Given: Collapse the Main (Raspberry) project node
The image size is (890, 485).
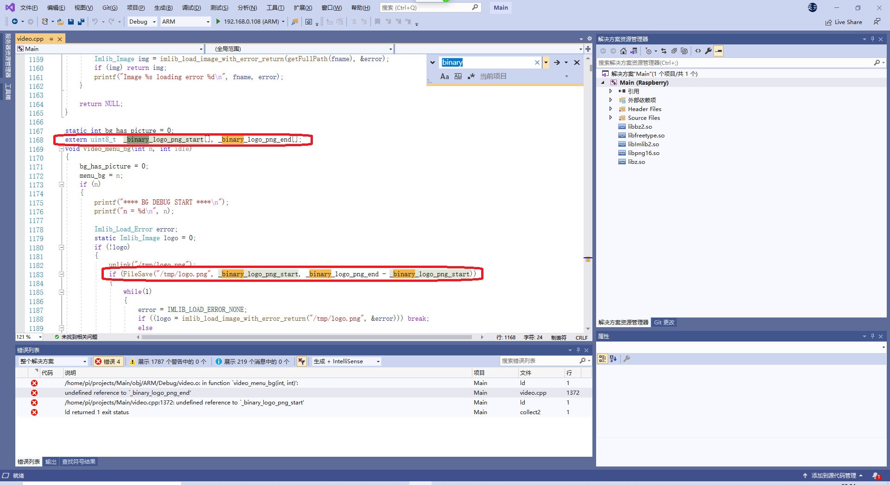Looking at the screenshot, I should 603,82.
